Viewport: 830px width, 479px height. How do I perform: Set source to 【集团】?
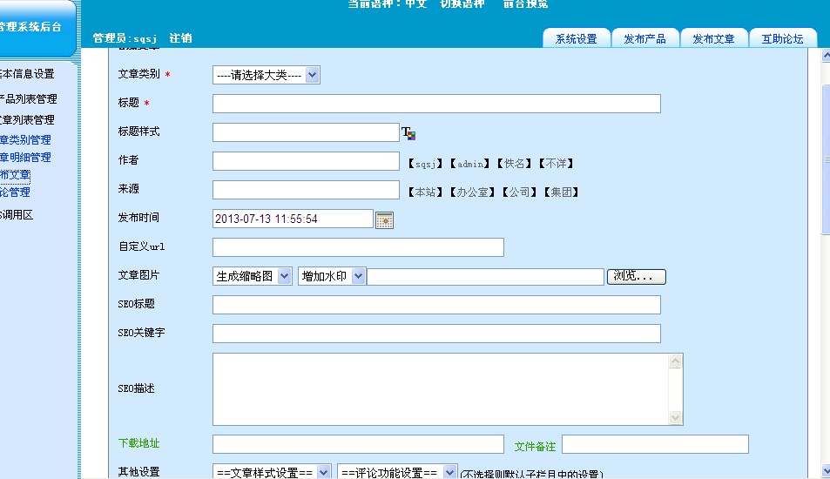(x=562, y=192)
